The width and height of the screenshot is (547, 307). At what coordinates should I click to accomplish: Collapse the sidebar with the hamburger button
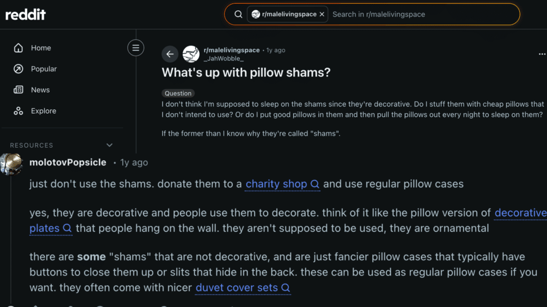(x=136, y=48)
